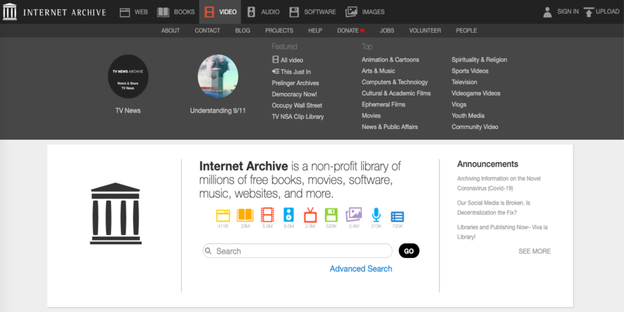Select the Video filmstrip icon in navbar
The image size is (624, 312).
pos(209,12)
